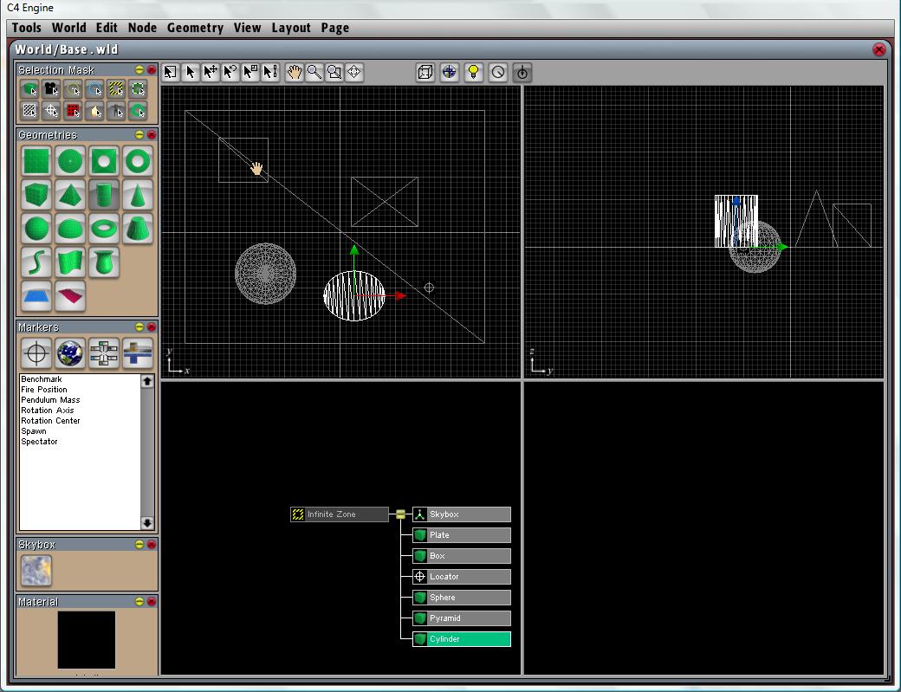
Task: Toggle the geometry selection mask button
Action: (x=30, y=89)
